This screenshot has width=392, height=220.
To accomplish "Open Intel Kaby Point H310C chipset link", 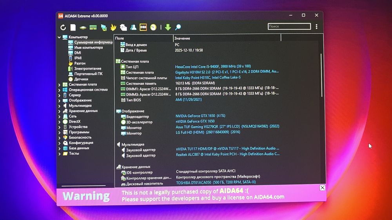I will tap(208, 77).
